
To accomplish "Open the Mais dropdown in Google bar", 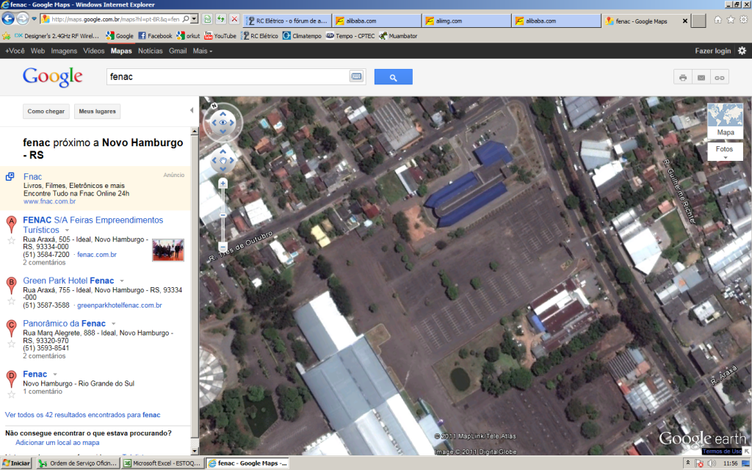I will (203, 51).
